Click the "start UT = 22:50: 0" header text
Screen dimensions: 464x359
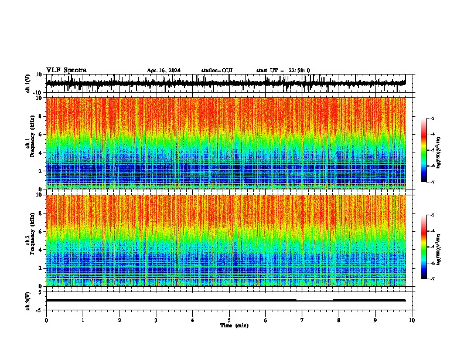(283, 70)
